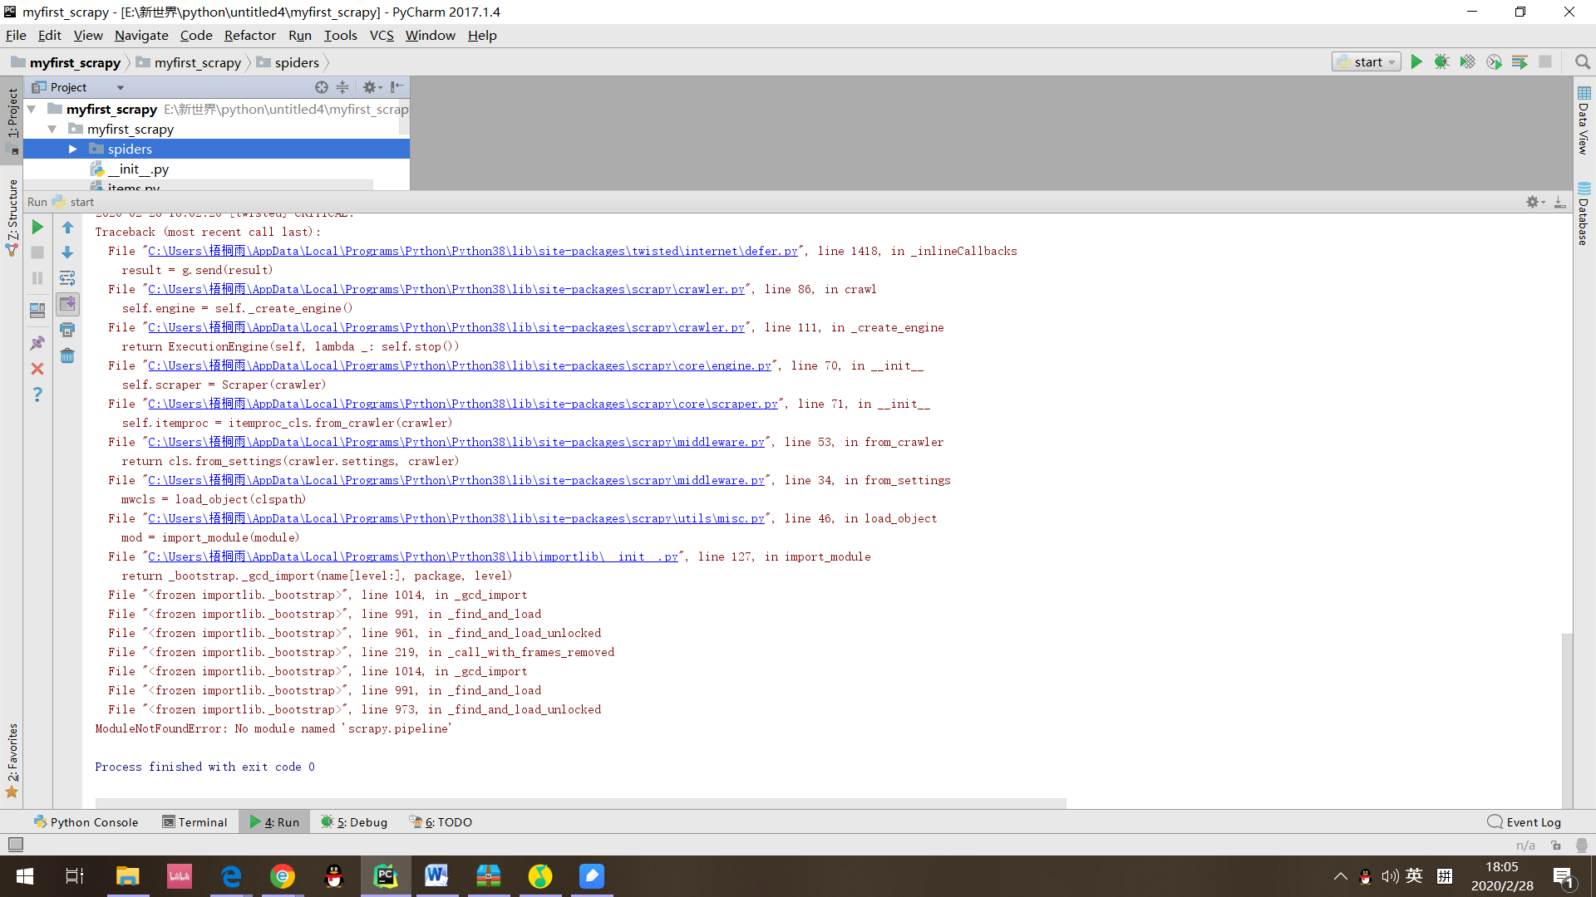The image size is (1596, 897).
Task: Open the Database side panel
Action: coord(1584,214)
